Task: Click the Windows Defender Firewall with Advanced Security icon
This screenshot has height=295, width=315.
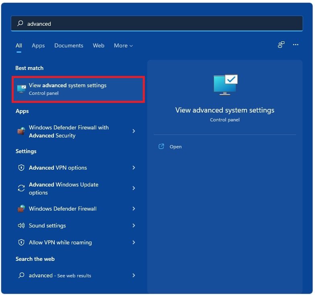Action: (x=21, y=131)
